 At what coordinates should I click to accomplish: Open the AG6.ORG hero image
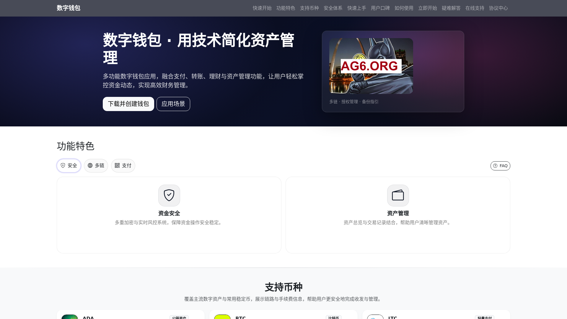(x=371, y=66)
